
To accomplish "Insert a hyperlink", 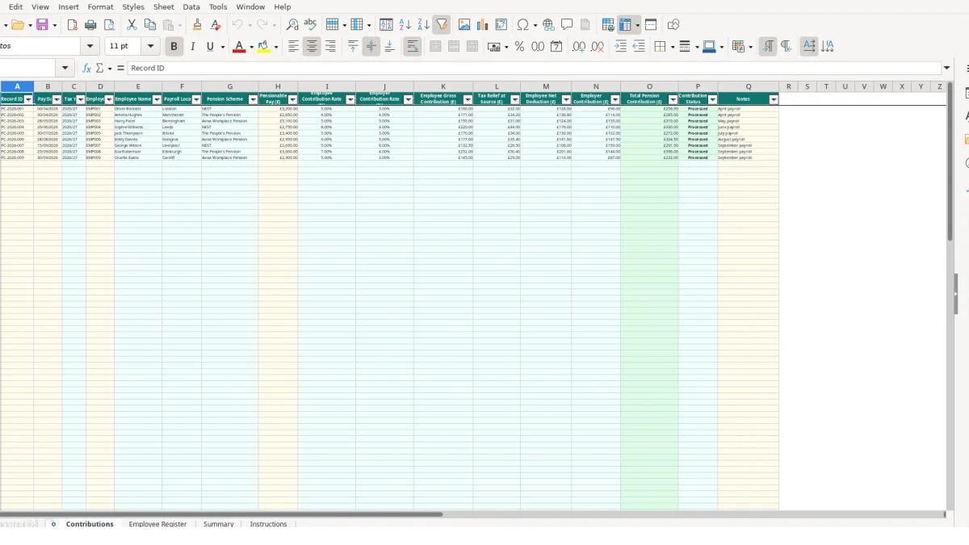I will 548,25.
